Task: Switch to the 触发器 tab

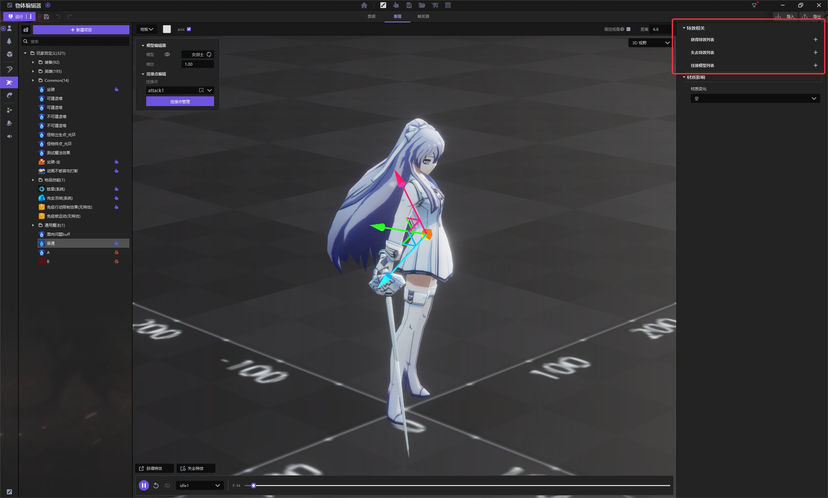Action: (423, 16)
